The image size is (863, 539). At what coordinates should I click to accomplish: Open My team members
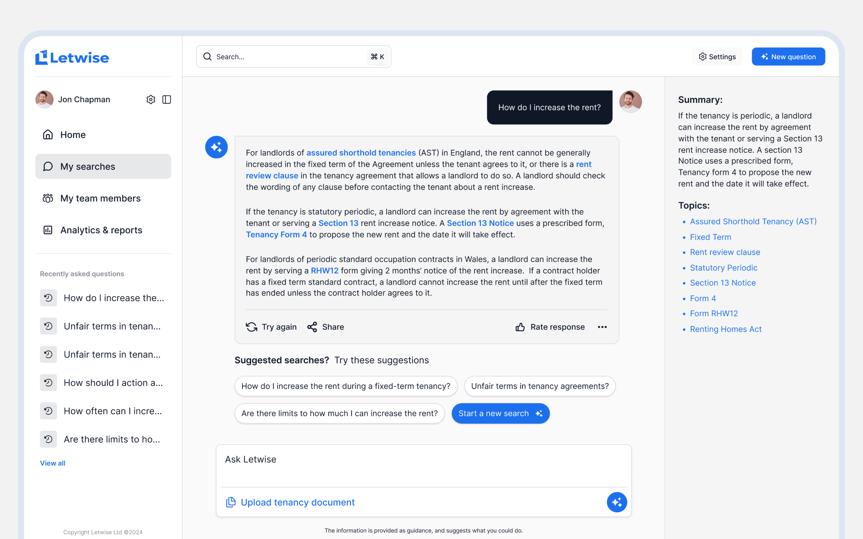point(103,198)
